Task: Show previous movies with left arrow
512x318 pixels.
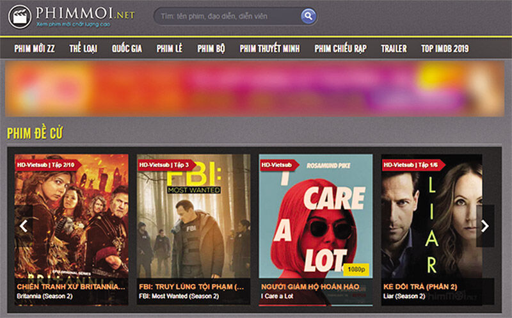Action: click(24, 226)
